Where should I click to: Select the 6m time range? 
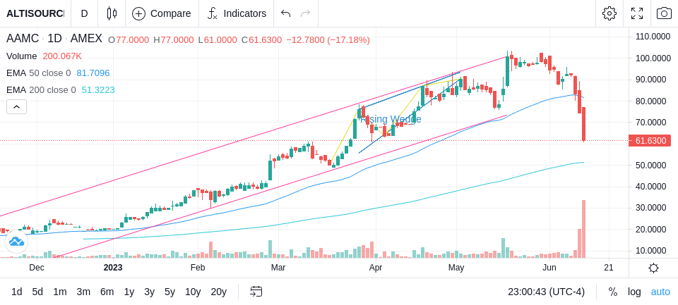point(107,292)
